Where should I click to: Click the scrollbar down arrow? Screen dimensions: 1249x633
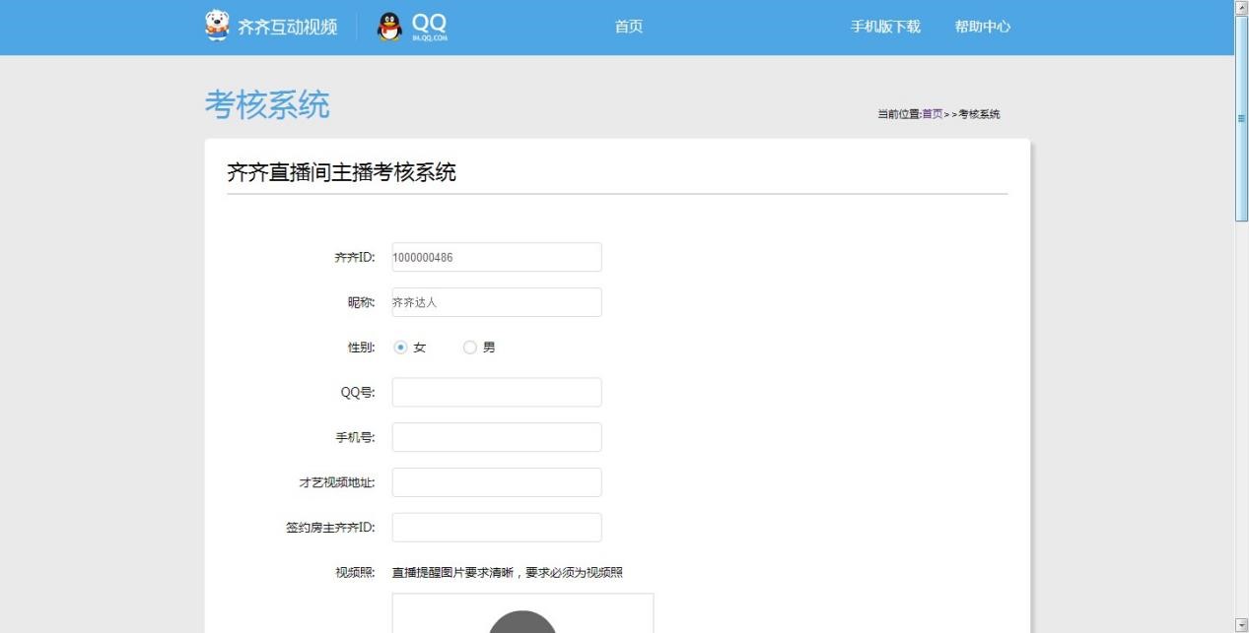(1242, 626)
